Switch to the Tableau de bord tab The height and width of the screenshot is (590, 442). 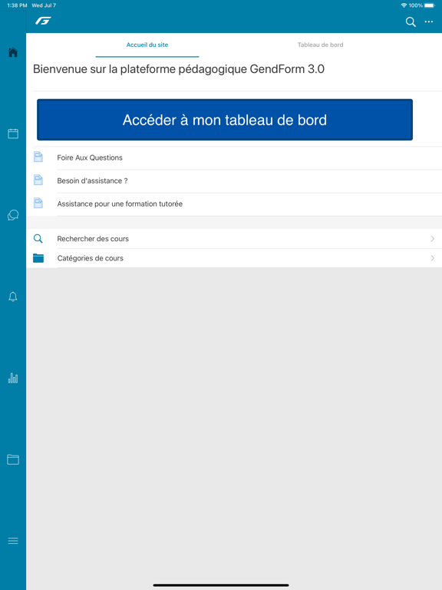tap(320, 45)
